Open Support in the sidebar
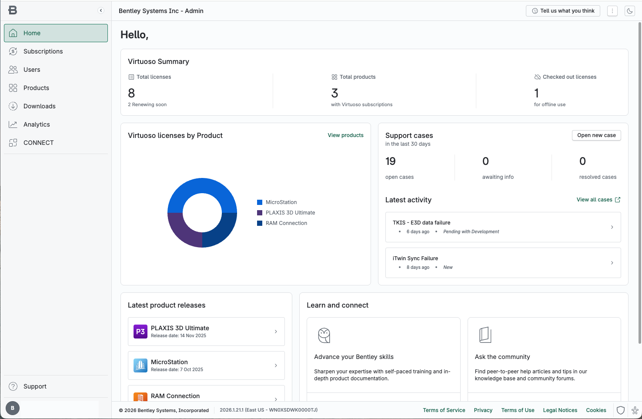Screen dimensions: 642x419 [x=56, y=386]
